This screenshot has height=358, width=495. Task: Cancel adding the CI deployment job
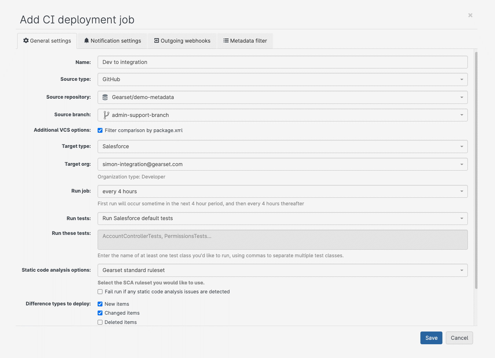pyautogui.click(x=459, y=338)
